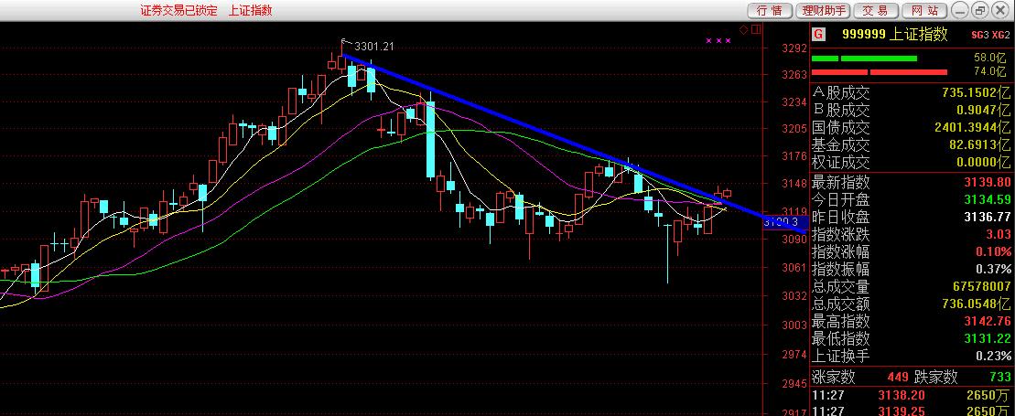Click the green buy volume bar
The width and height of the screenshot is (1015, 416).
[x=864, y=59]
